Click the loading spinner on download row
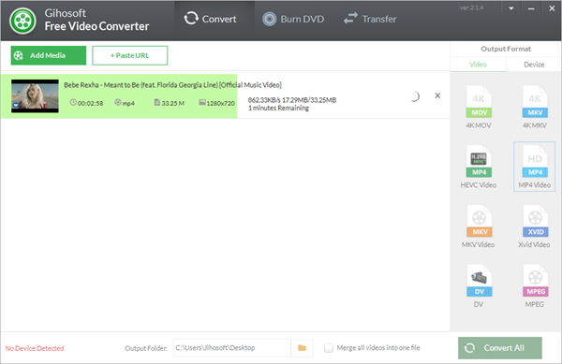 [414, 96]
